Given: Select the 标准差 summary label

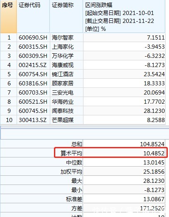Looking at the screenshot, I should tap(74, 199).
